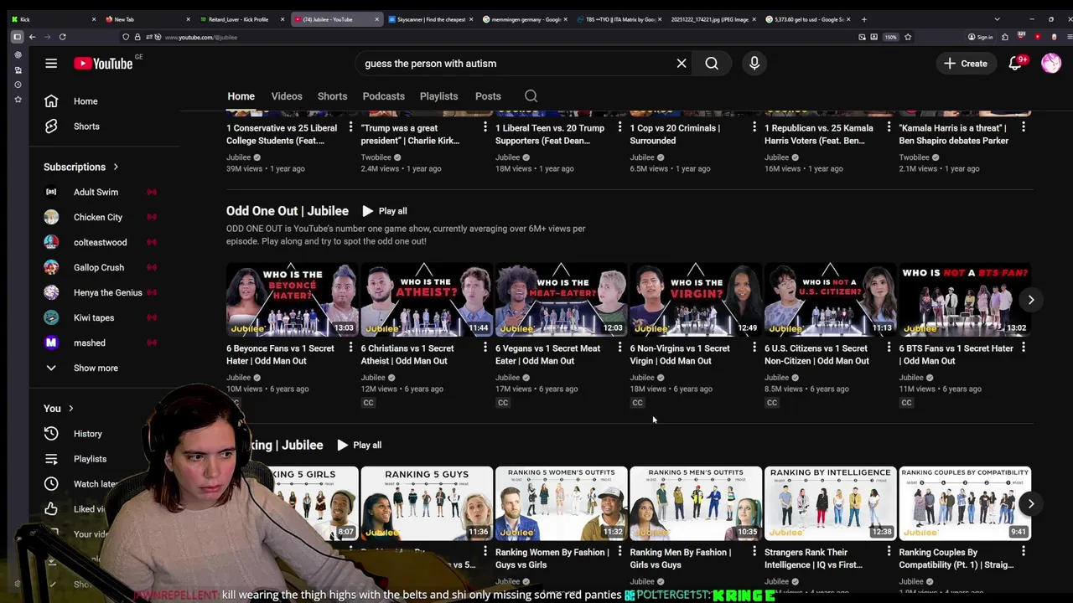The height and width of the screenshot is (603, 1073).
Task: Open the colteastwood subscription
Action: 100,242
